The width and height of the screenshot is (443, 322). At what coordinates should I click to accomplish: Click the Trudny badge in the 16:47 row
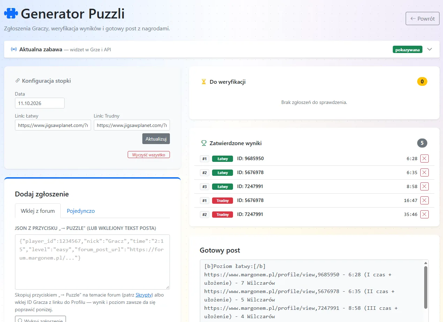pos(223,201)
